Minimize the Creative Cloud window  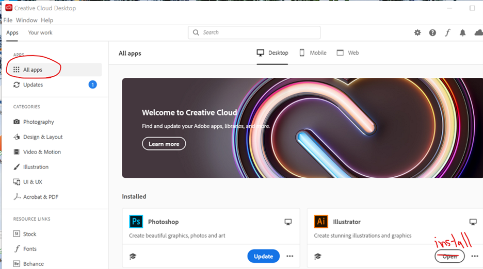tap(450, 8)
